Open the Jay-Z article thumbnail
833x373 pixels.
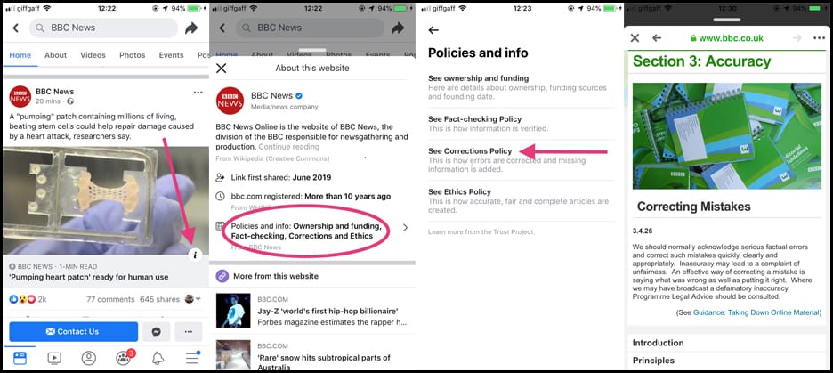[x=233, y=311]
